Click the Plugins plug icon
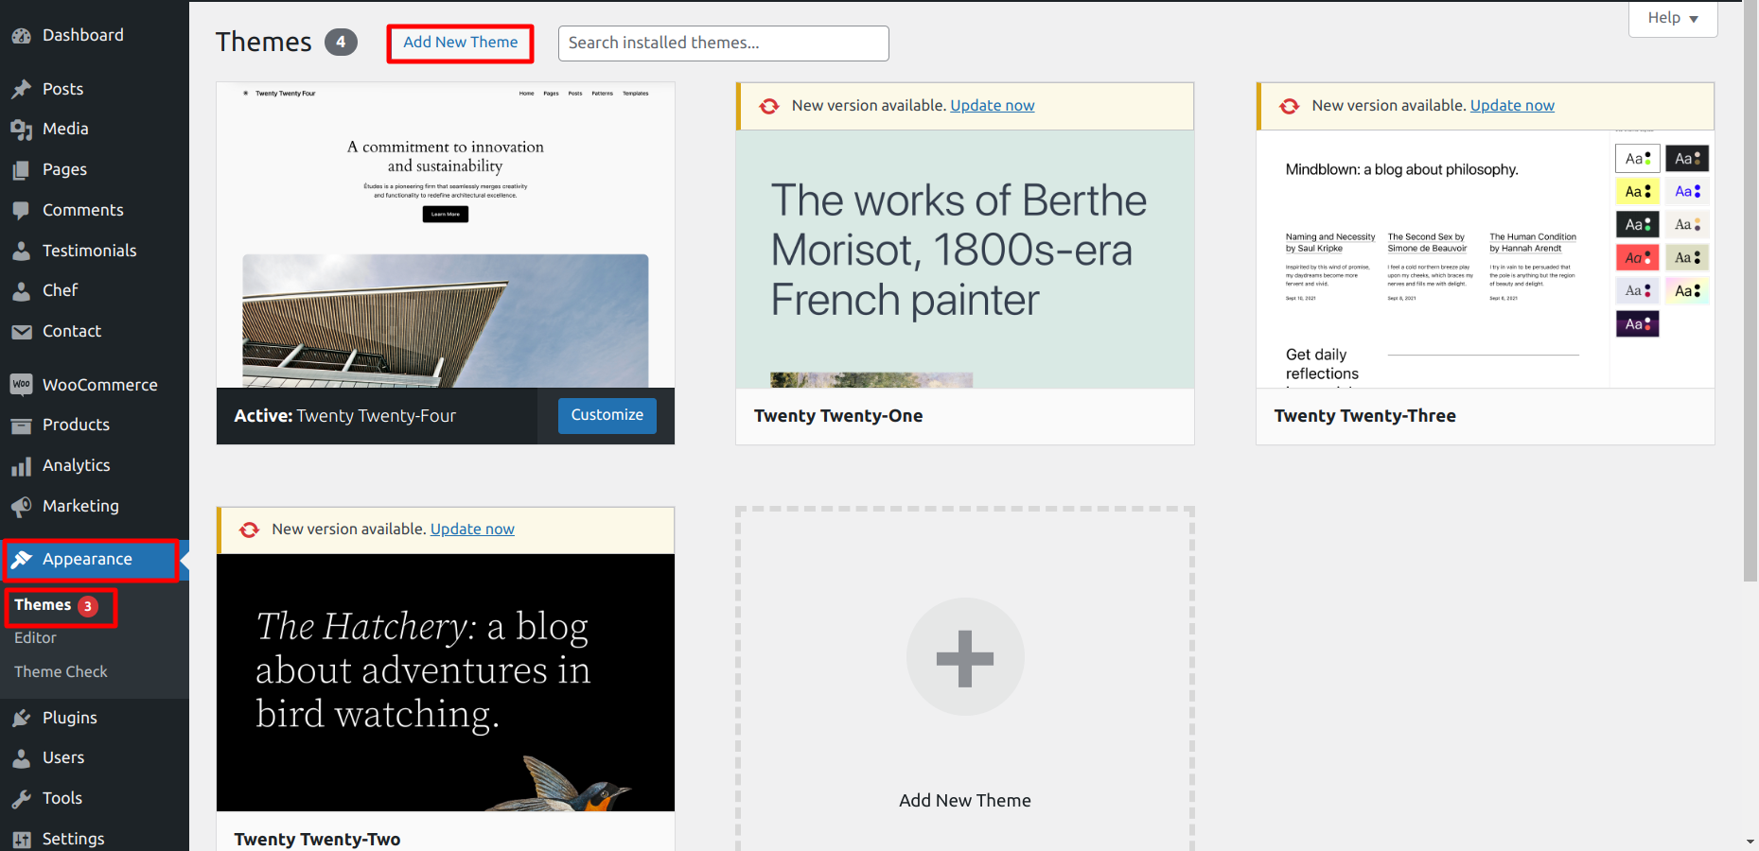Screen dimensions: 1759x851 21,719
